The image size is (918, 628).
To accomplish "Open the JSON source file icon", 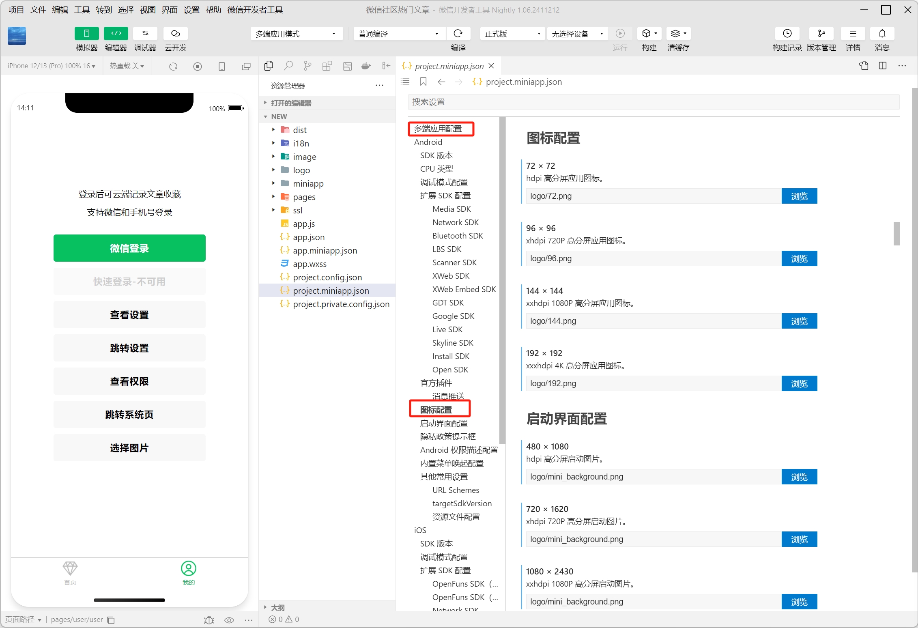I will point(864,66).
